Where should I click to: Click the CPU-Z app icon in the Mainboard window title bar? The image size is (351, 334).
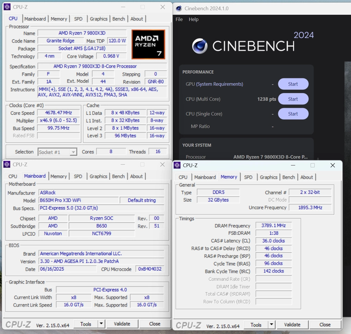tap(7, 164)
